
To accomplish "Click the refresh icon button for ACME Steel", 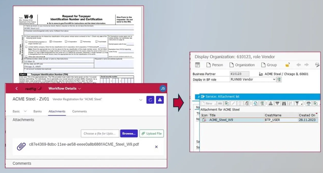I will 150,100.
